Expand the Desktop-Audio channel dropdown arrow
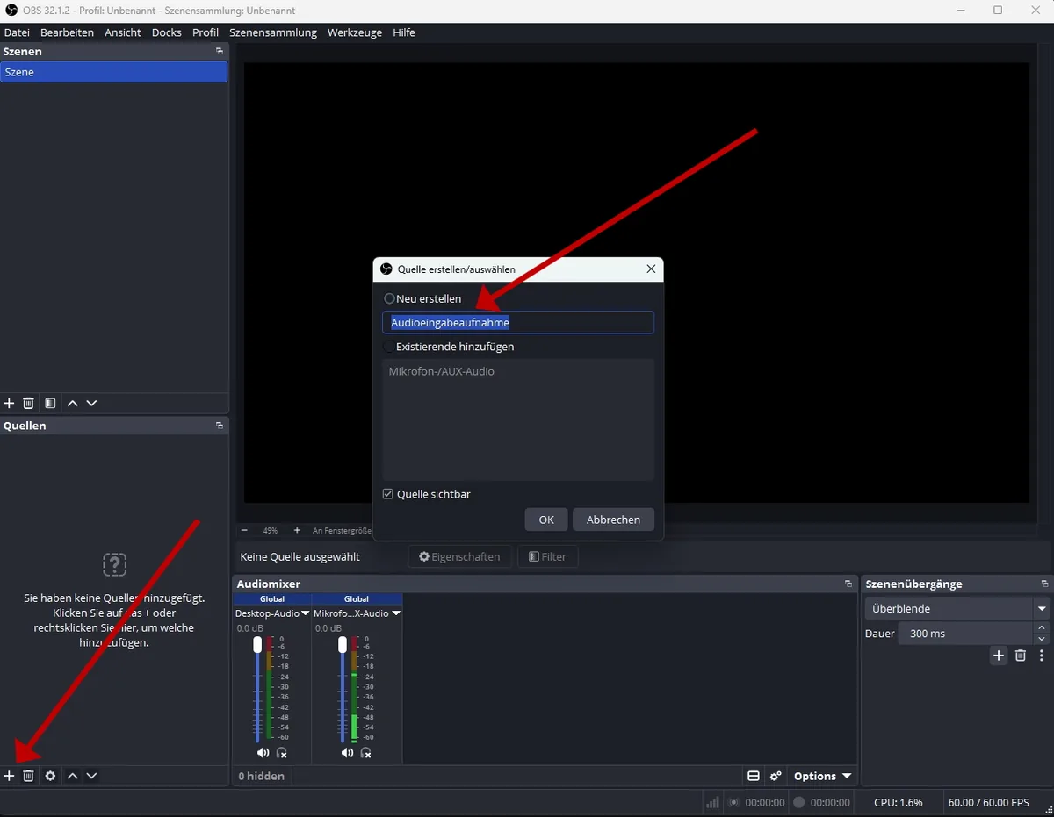This screenshot has width=1054, height=817. point(306,613)
